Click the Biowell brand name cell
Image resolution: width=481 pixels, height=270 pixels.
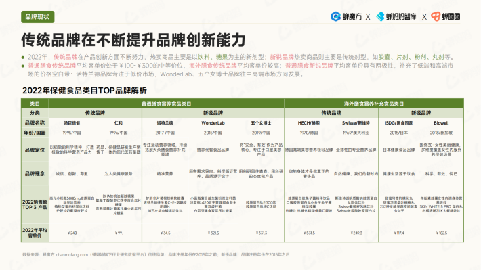click(x=441, y=123)
